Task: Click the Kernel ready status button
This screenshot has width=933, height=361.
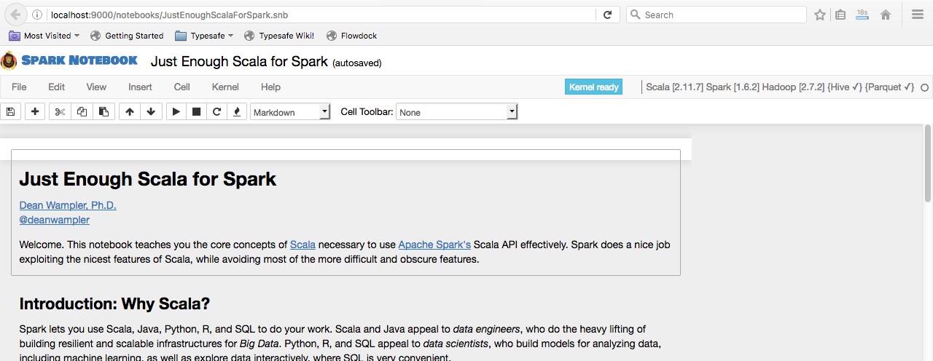Action: [594, 87]
